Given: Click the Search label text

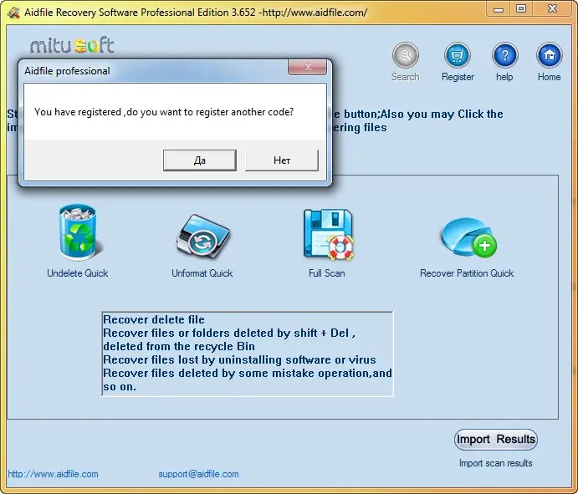Looking at the screenshot, I should 405,77.
